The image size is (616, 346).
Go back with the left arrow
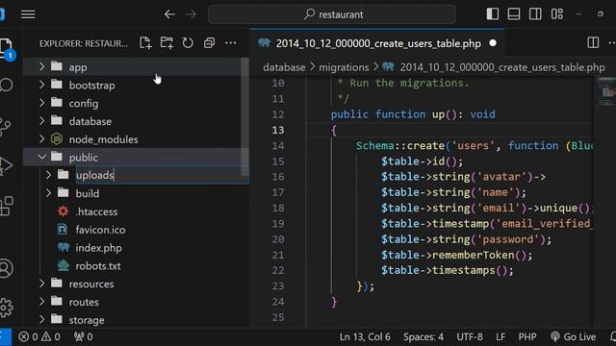(169, 14)
